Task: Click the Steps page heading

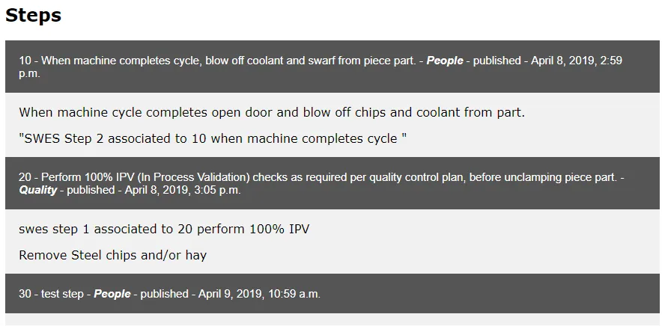Action: click(x=34, y=15)
